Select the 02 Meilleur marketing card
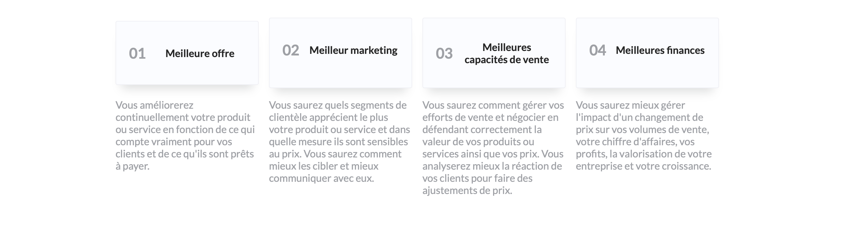This screenshot has width=850, height=236. tap(340, 53)
